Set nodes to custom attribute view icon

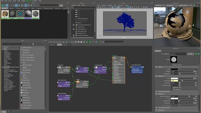click(x=84, y=42)
